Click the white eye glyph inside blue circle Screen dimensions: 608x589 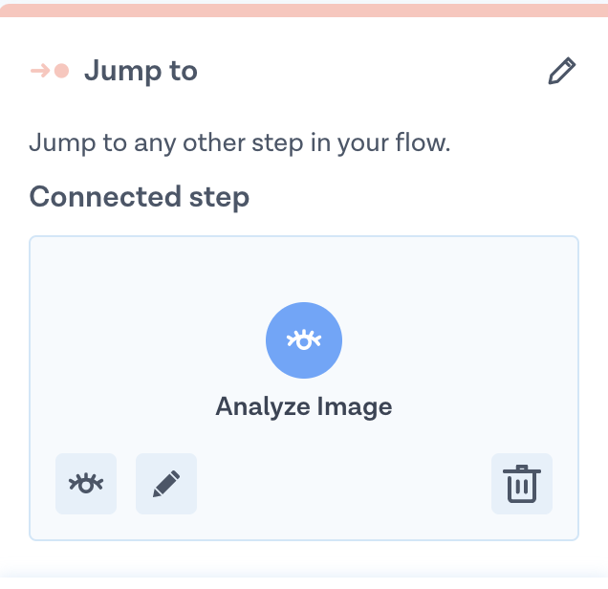point(304,340)
